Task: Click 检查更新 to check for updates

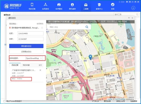Action: 134,101
